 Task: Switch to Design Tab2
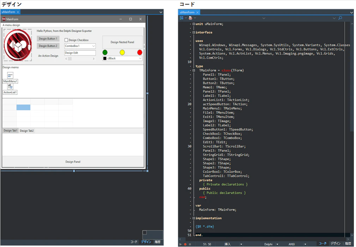tap(27, 131)
